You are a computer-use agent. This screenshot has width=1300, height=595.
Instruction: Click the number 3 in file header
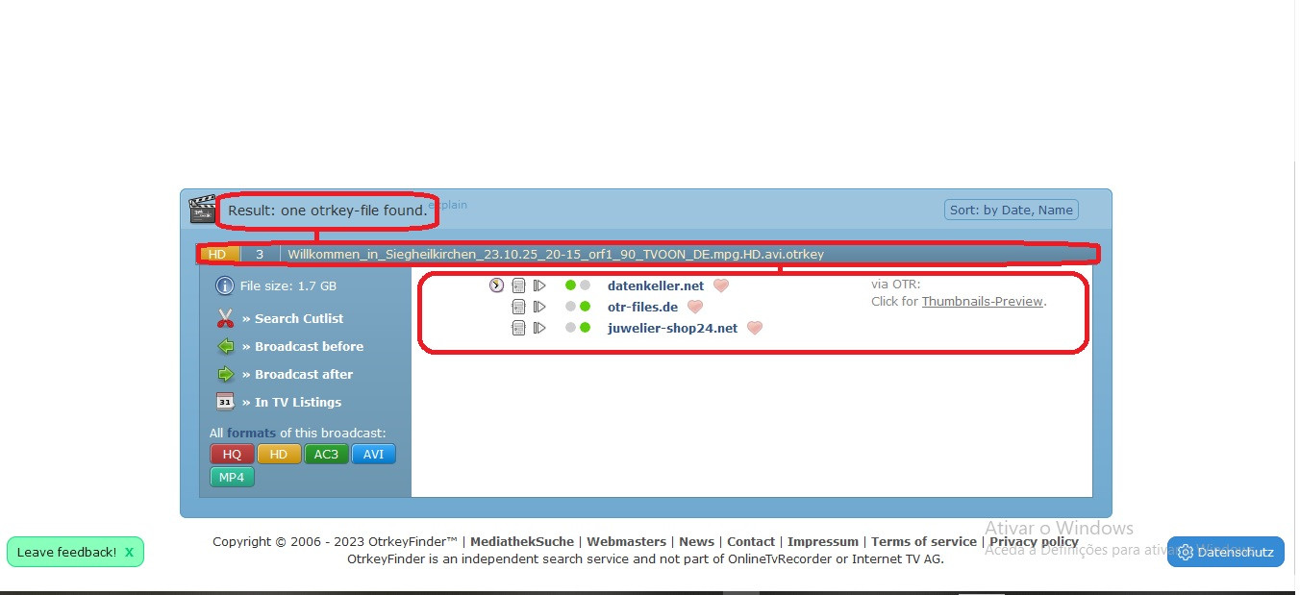click(x=260, y=254)
